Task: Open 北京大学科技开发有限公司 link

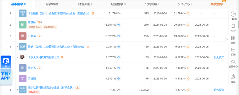Action: [44, 57]
